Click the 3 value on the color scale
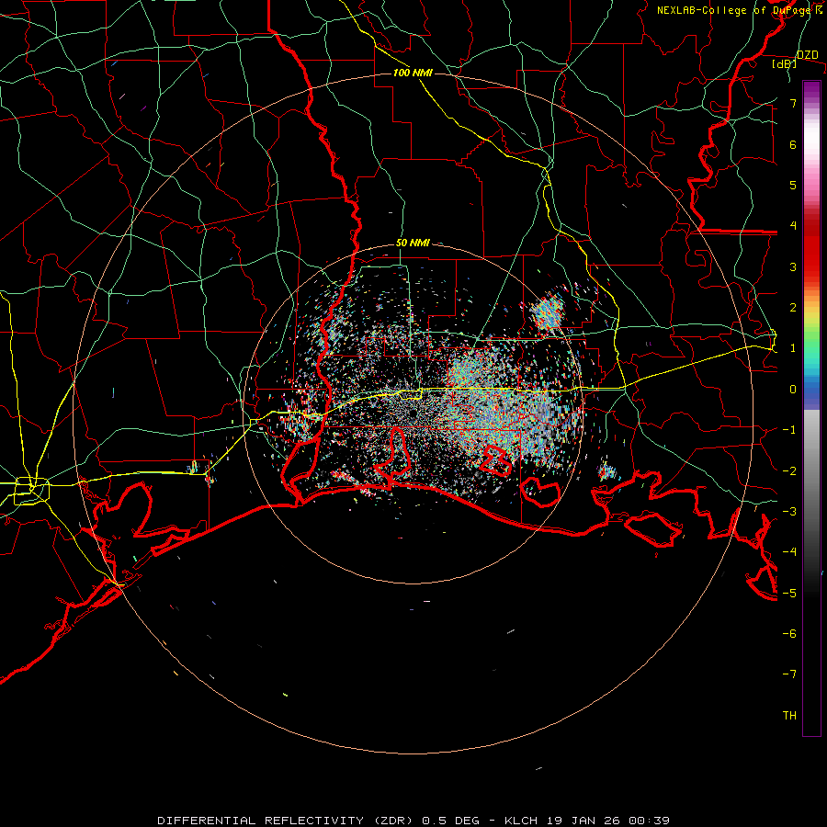Image resolution: width=827 pixels, height=827 pixels. [793, 266]
